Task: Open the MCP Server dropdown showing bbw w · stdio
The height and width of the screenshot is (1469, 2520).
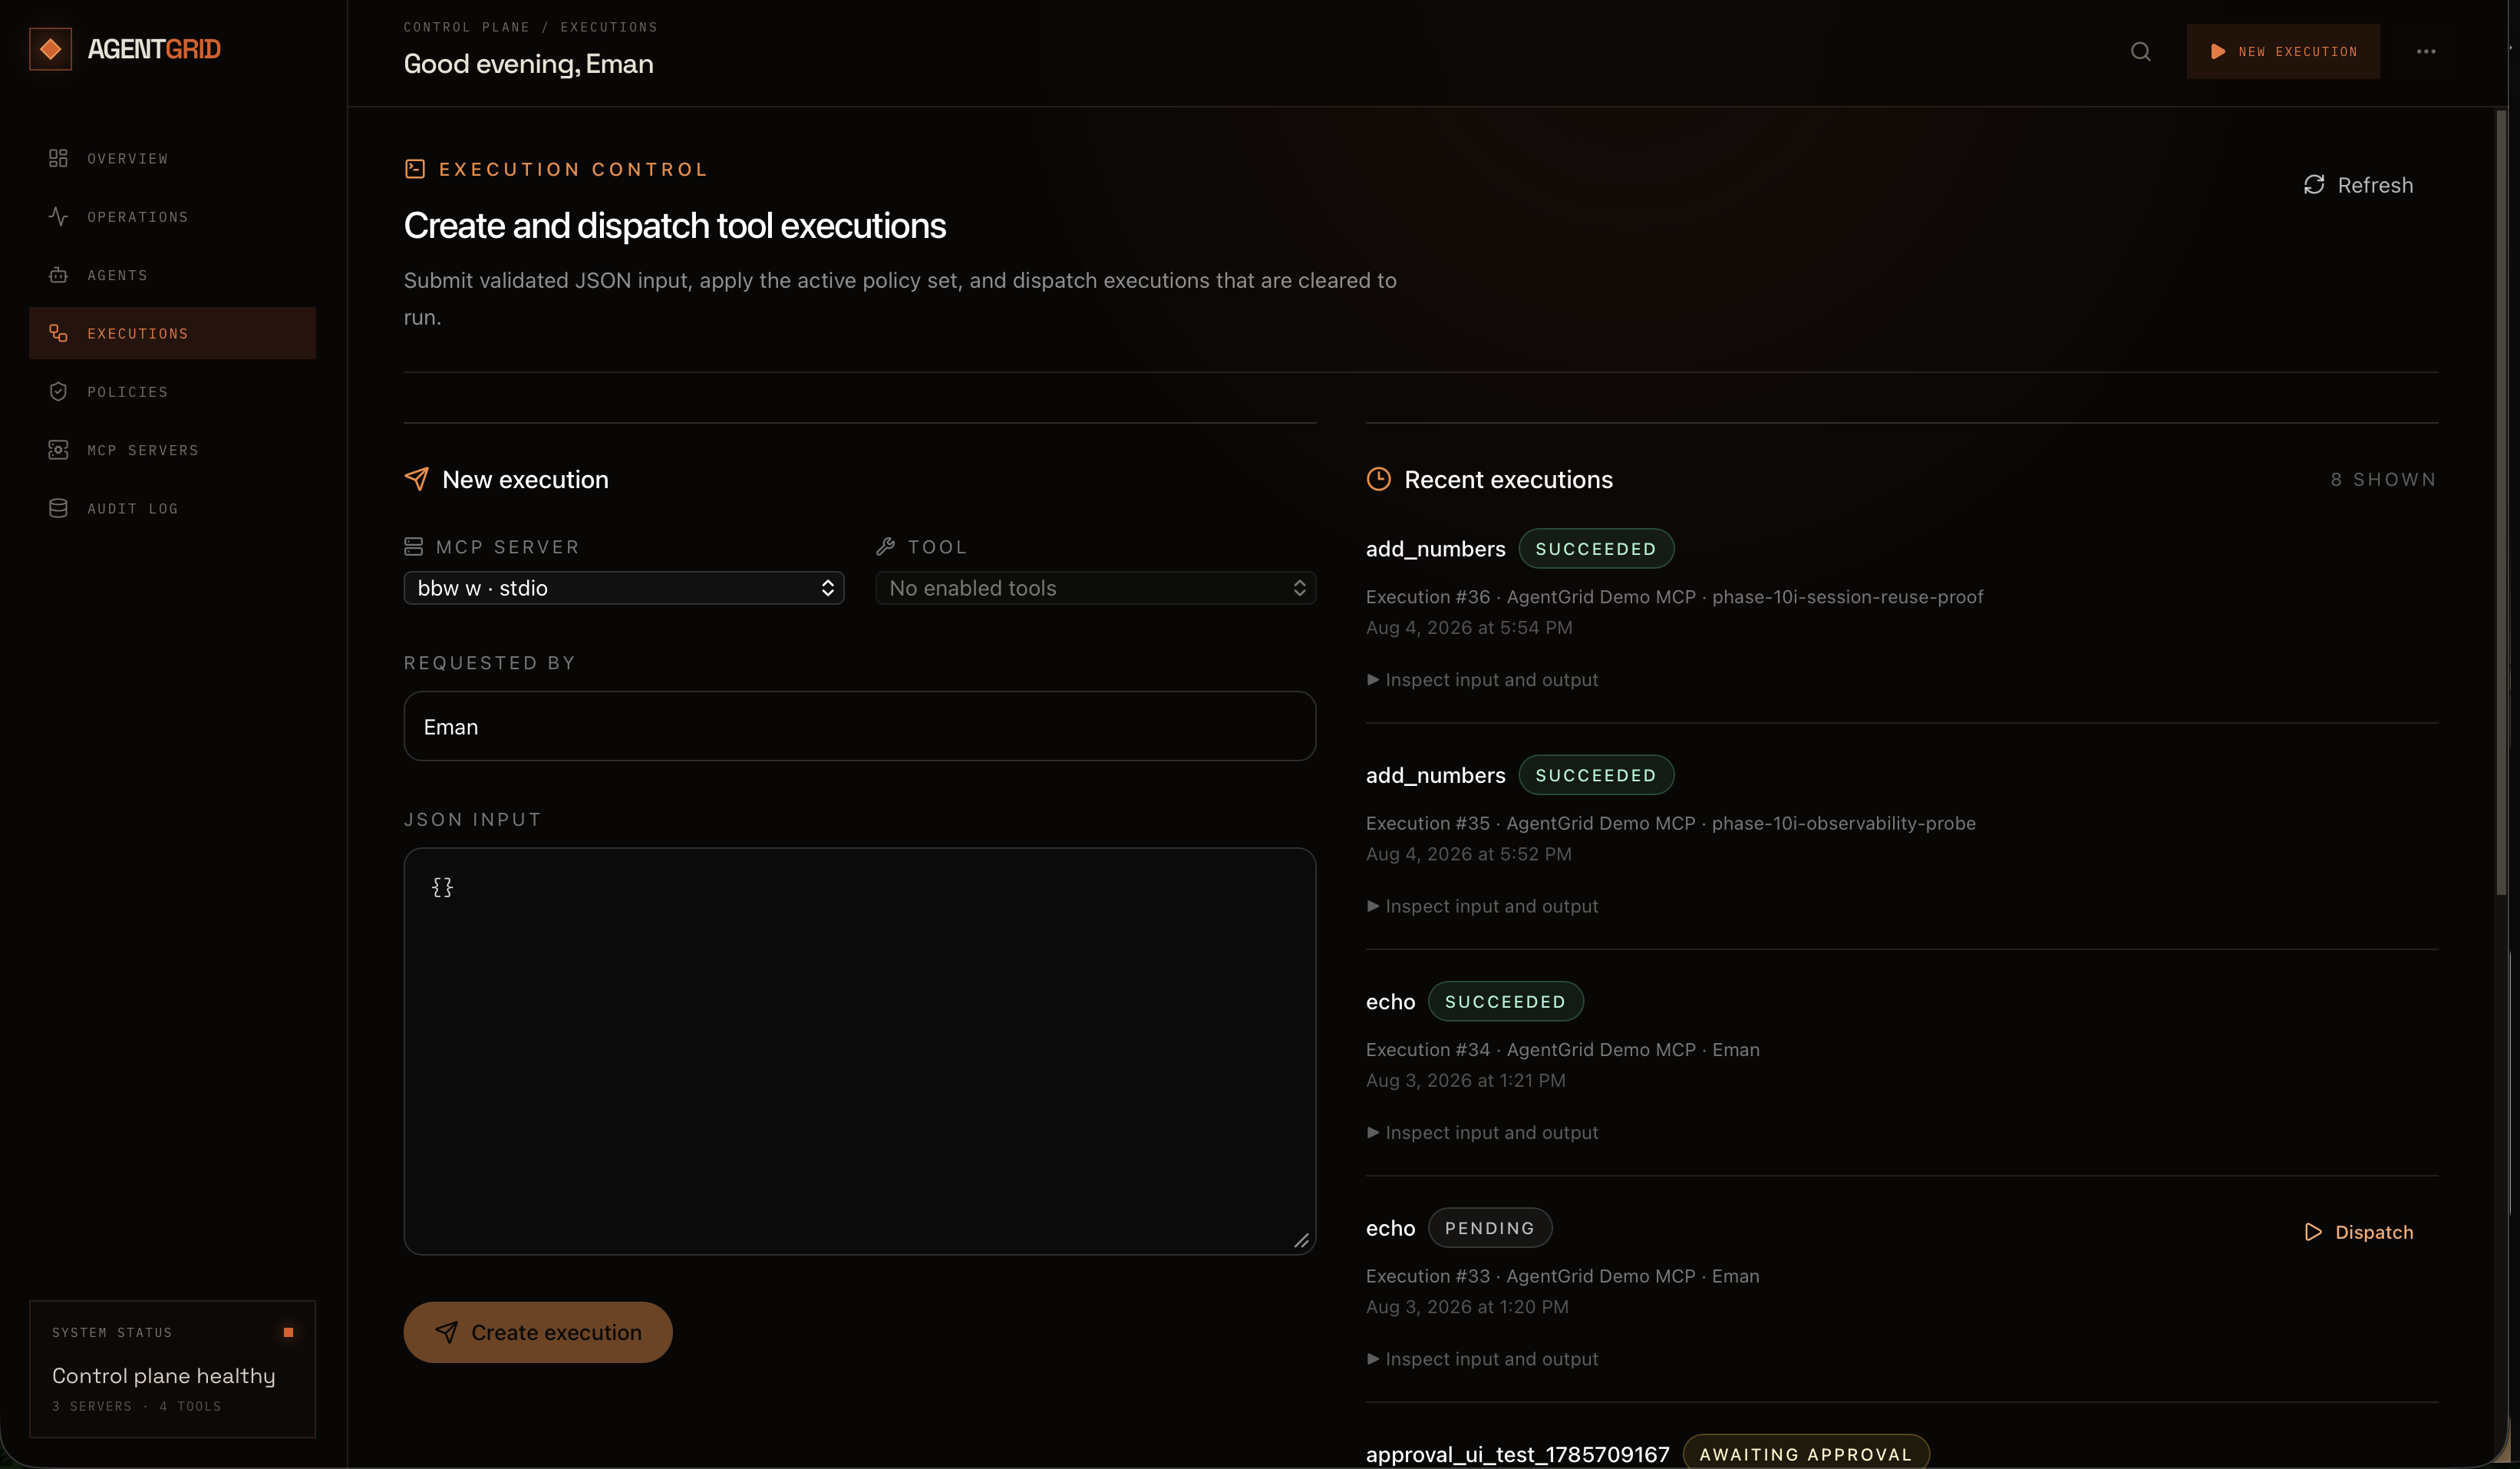Action: [x=624, y=588]
